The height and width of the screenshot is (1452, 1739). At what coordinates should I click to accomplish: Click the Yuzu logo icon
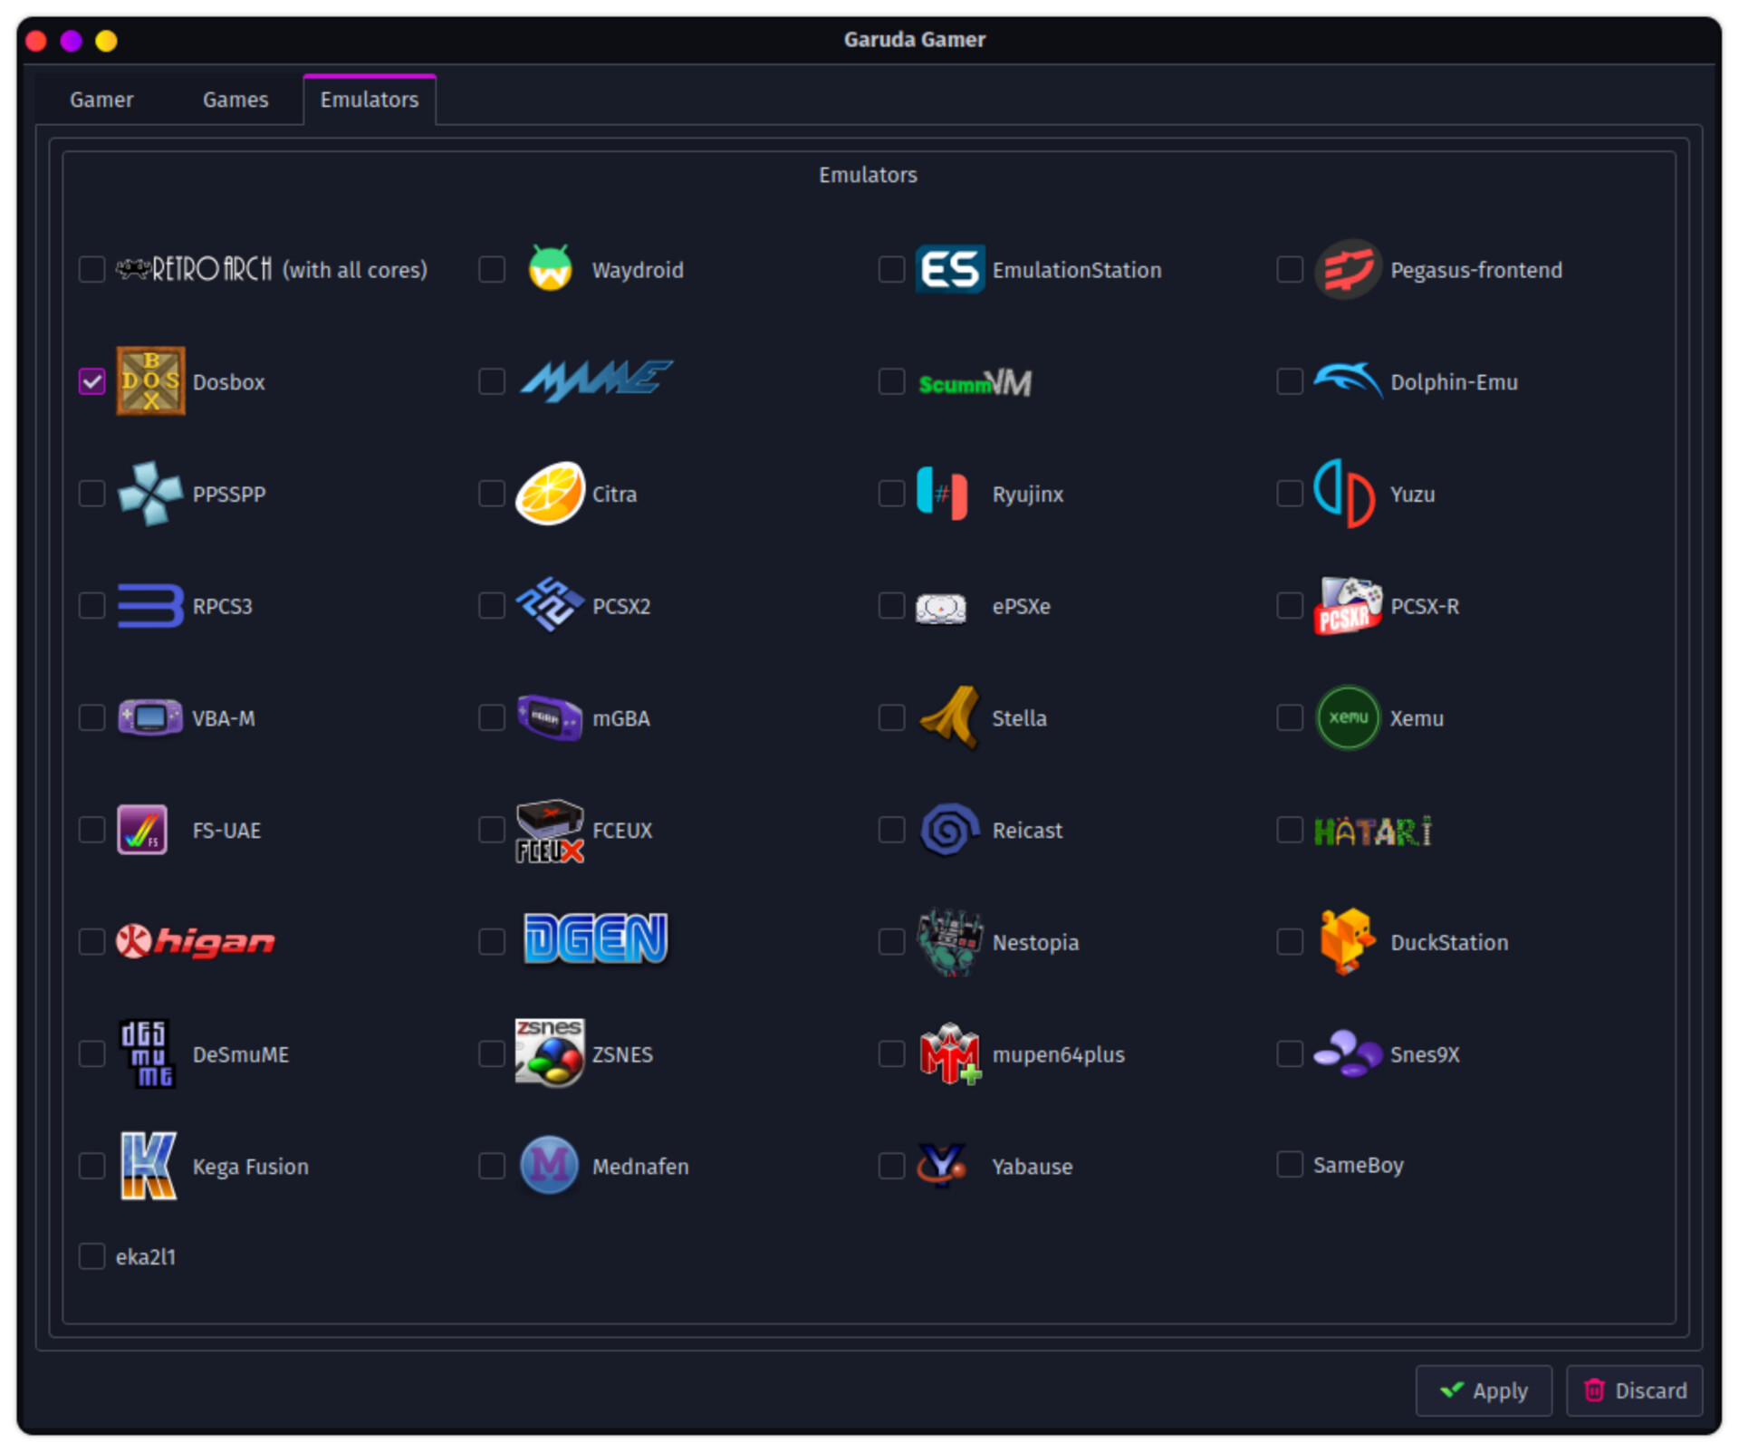tap(1345, 493)
